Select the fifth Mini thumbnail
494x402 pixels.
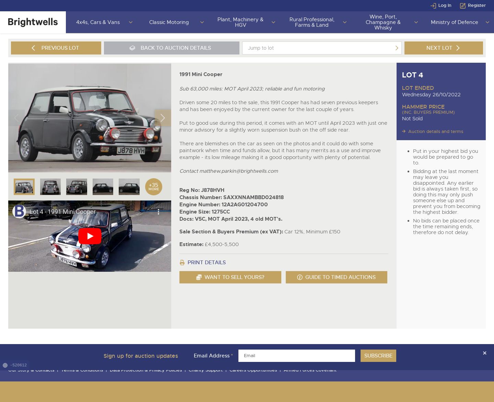[129, 187]
